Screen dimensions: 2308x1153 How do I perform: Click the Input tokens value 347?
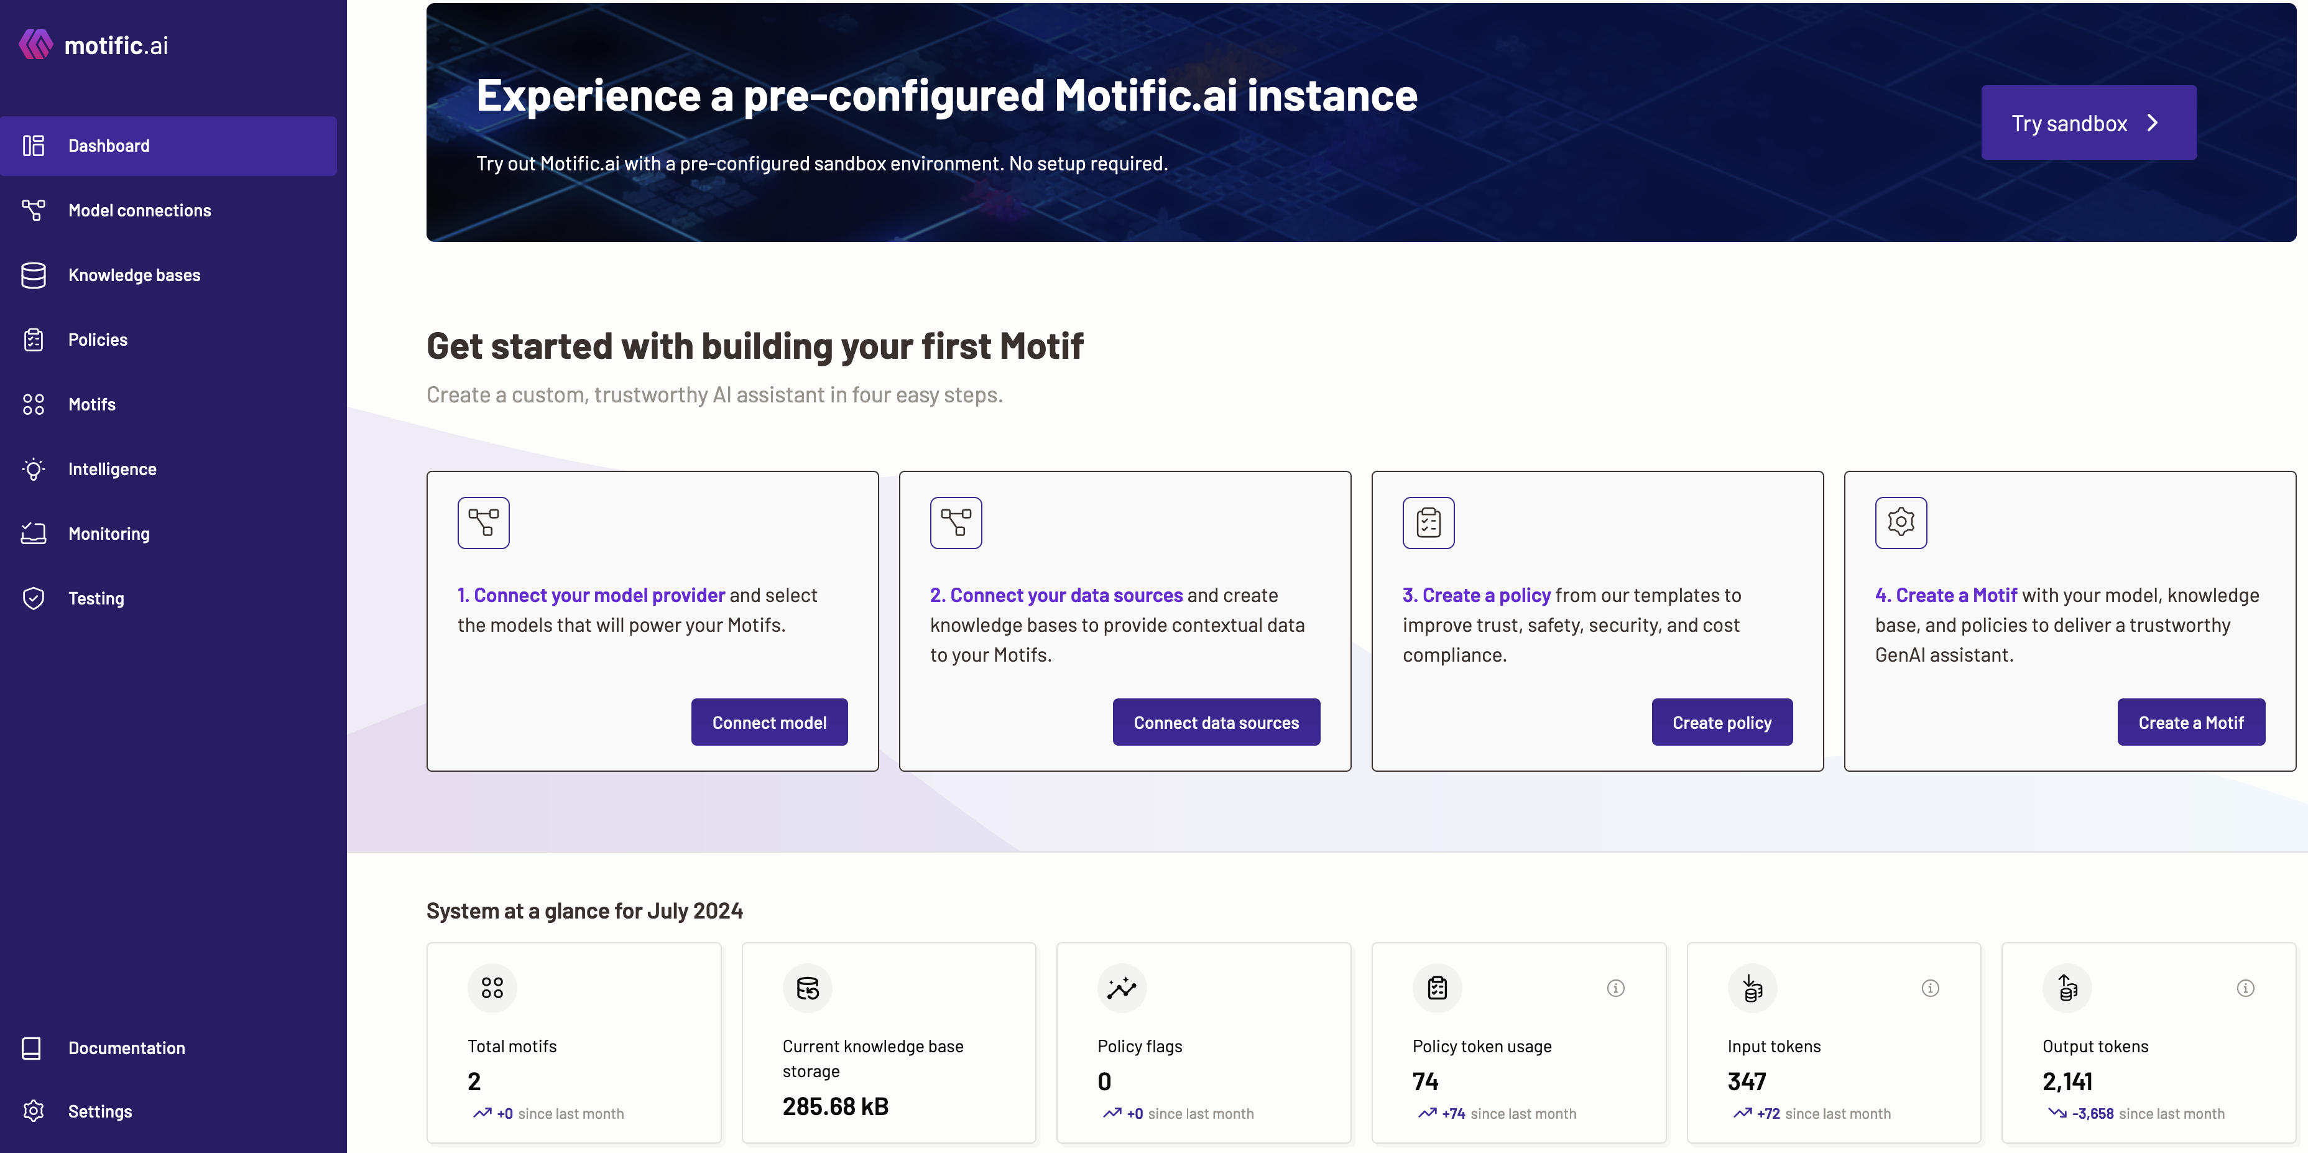coord(1746,1081)
